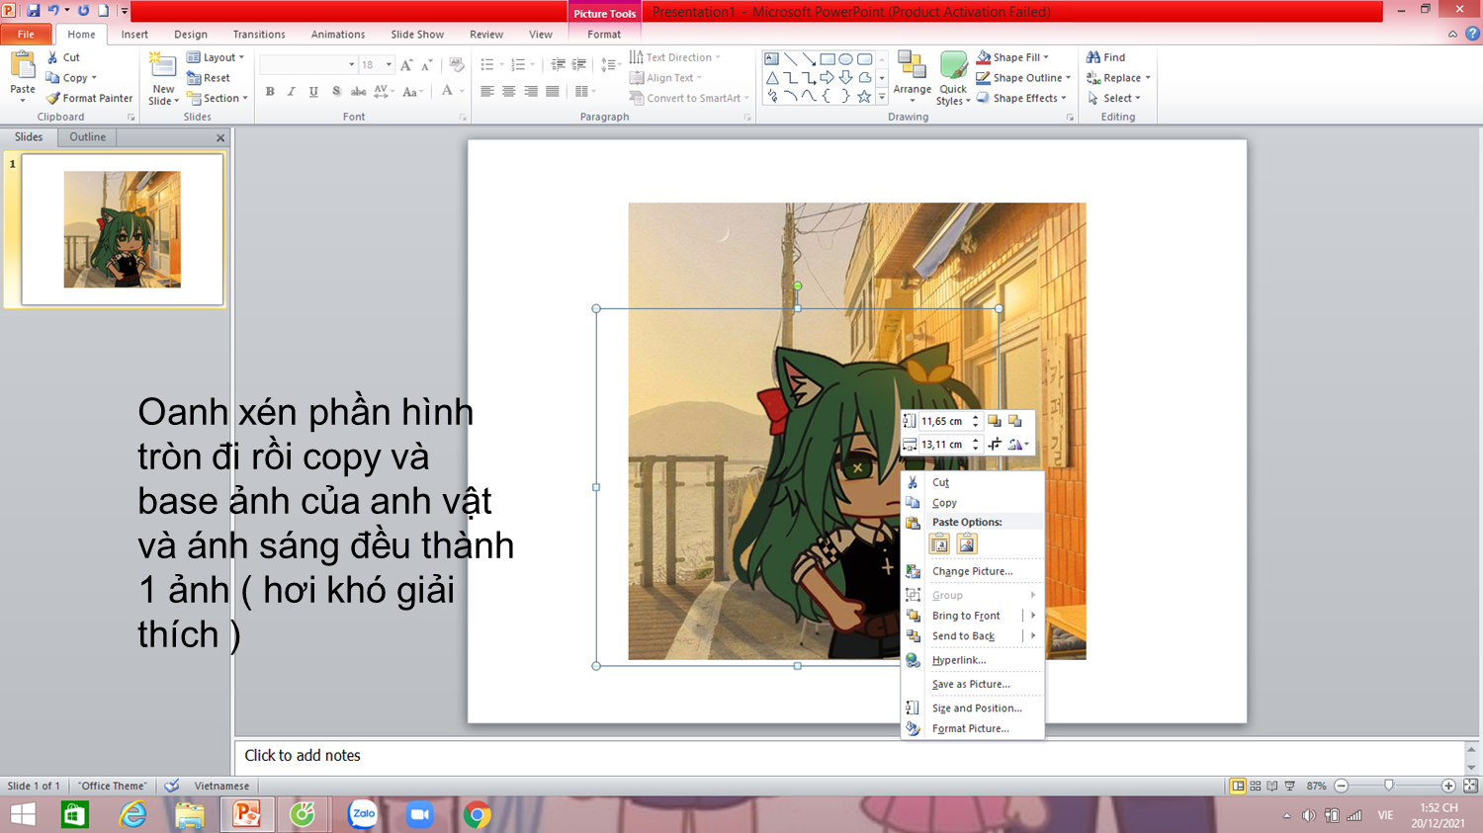Choose Keep Source Formatting paste option

coord(940,544)
